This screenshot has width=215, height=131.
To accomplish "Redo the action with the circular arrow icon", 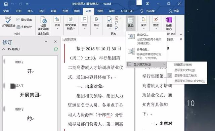I will click(x=20, y=4).
